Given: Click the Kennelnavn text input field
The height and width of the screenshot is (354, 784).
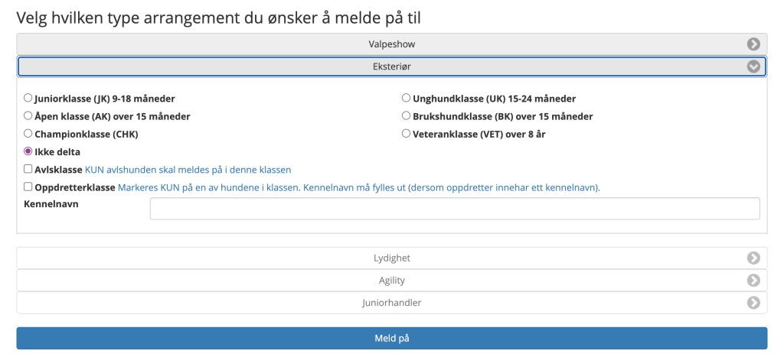Looking at the screenshot, I should click(454, 209).
